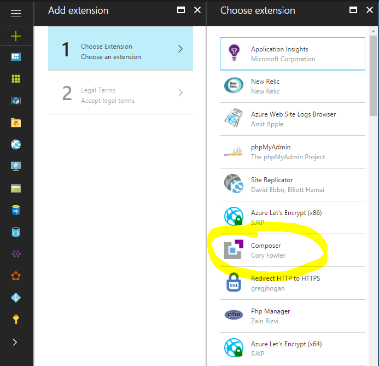Screen dimensions: 379x366
Task: Click the yellow key icon in the sidebar
Action: (16, 319)
